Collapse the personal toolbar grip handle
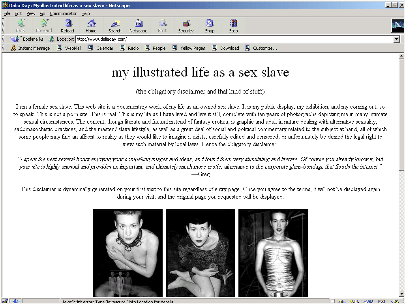This screenshot has height=304, width=405. click(3, 48)
